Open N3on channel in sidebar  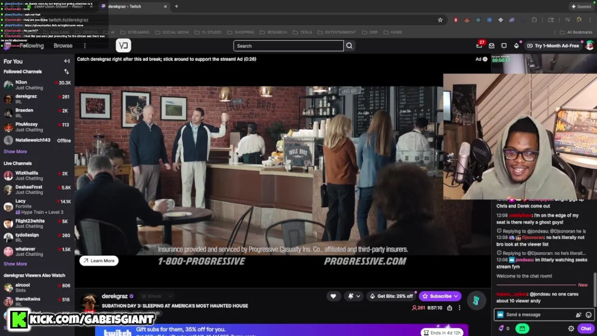pos(37,84)
